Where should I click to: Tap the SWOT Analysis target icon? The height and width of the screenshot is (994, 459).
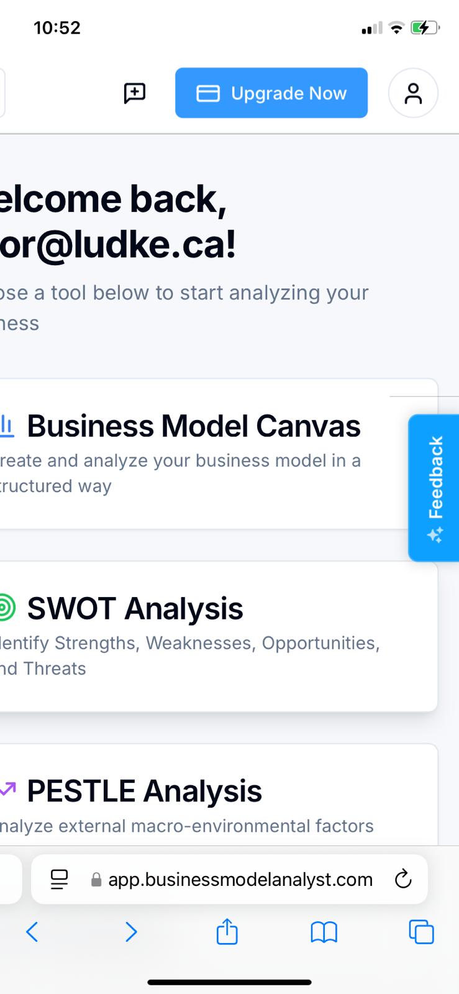[6, 607]
